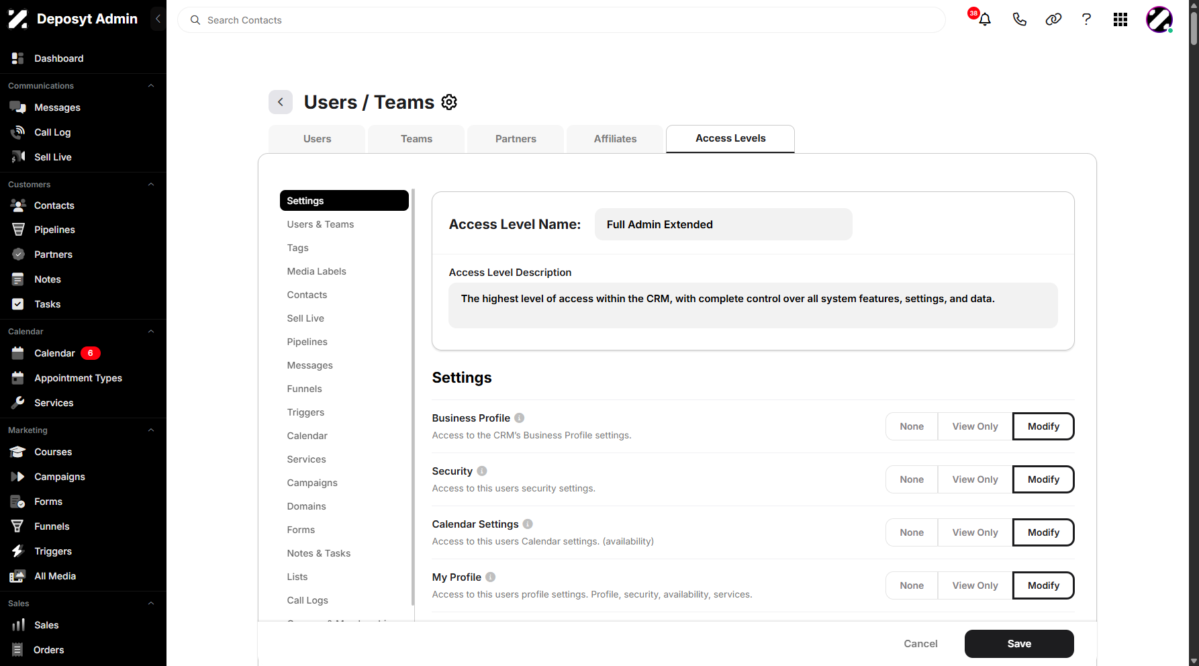Switch to the Affiliates tab
The width and height of the screenshot is (1199, 666).
(x=615, y=139)
